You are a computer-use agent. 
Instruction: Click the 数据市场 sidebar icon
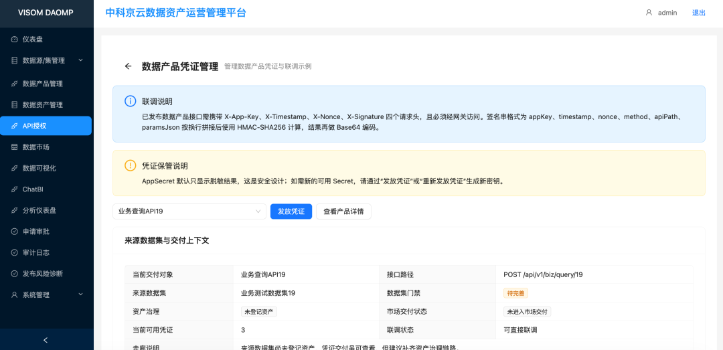(x=14, y=147)
